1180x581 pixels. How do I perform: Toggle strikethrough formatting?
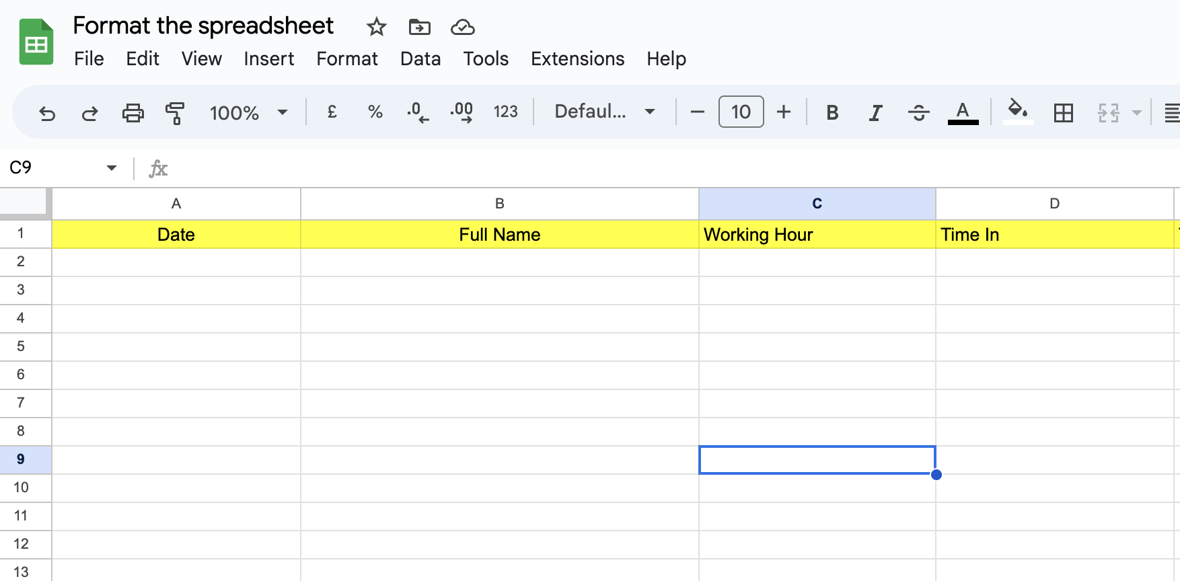[x=919, y=112]
